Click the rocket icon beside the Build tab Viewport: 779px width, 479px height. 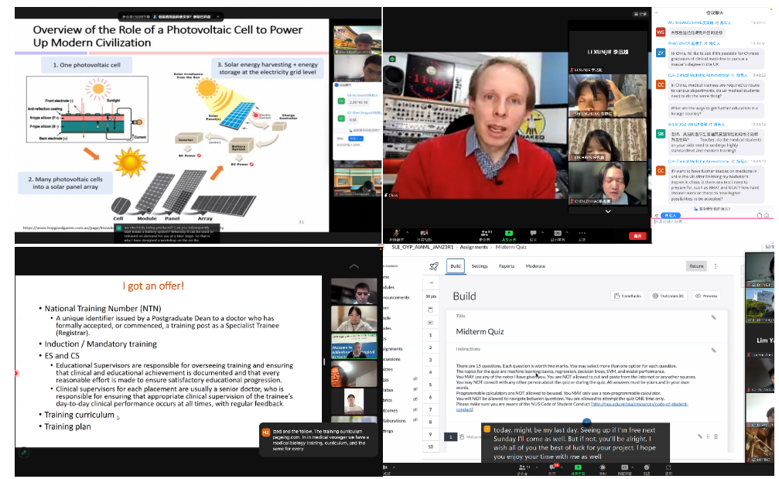pyautogui.click(x=434, y=266)
